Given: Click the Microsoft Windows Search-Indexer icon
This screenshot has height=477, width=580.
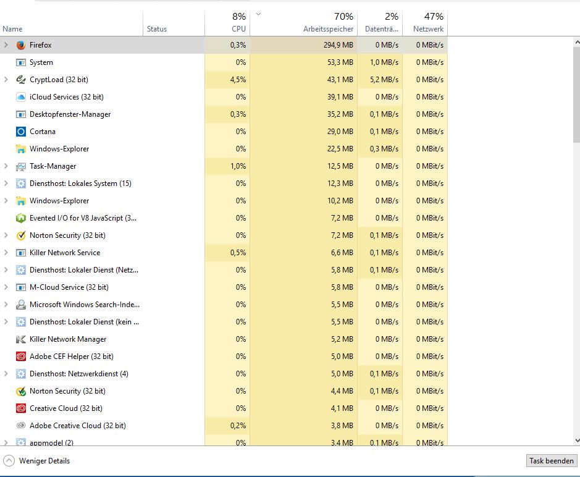Looking at the screenshot, I should click(21, 305).
